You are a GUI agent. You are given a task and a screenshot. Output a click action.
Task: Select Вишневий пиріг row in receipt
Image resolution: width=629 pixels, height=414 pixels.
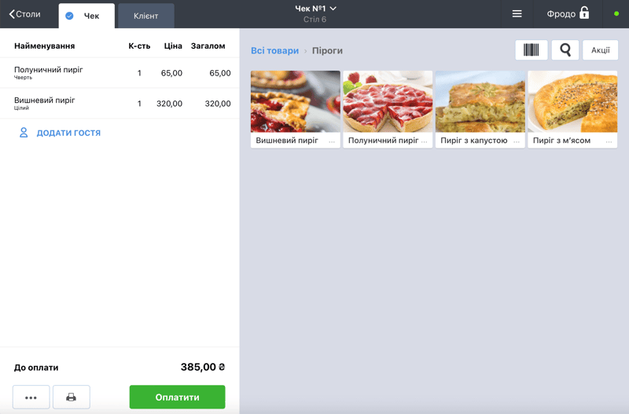click(x=120, y=104)
